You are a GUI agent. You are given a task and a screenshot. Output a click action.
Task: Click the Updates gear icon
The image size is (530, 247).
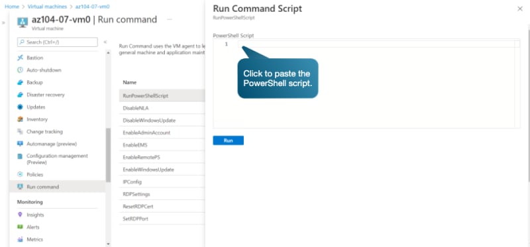click(20, 107)
